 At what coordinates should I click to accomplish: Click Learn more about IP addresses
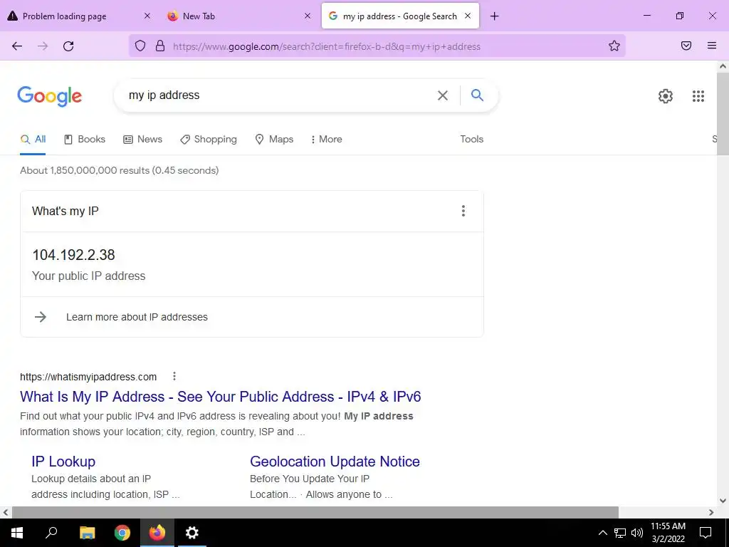pos(137,317)
